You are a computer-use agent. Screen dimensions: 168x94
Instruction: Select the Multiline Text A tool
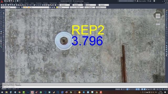(1, 45)
